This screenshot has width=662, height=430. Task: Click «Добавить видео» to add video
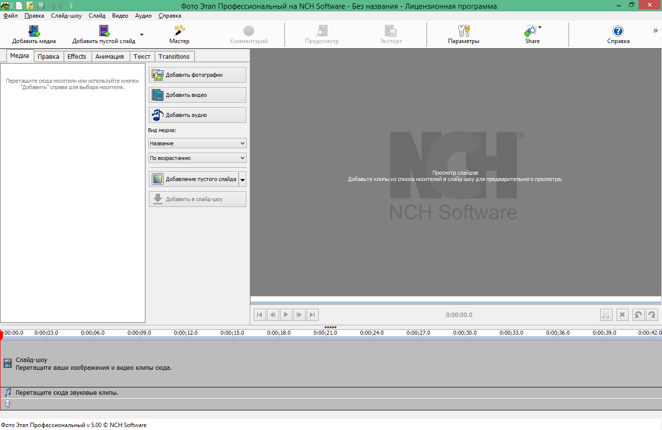197,94
